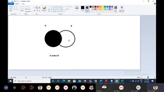Choose the Pentagon shape

pos(54,9)
